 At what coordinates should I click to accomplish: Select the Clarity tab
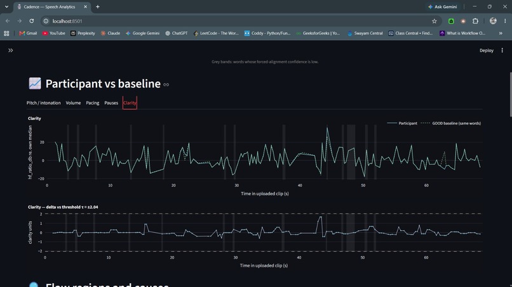tap(130, 103)
